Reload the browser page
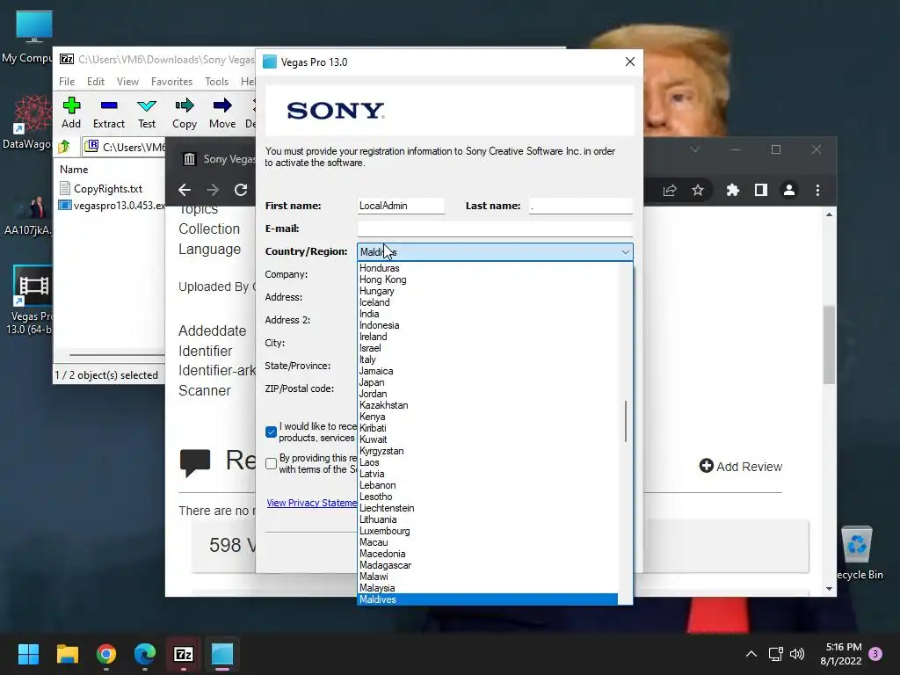 coord(241,190)
